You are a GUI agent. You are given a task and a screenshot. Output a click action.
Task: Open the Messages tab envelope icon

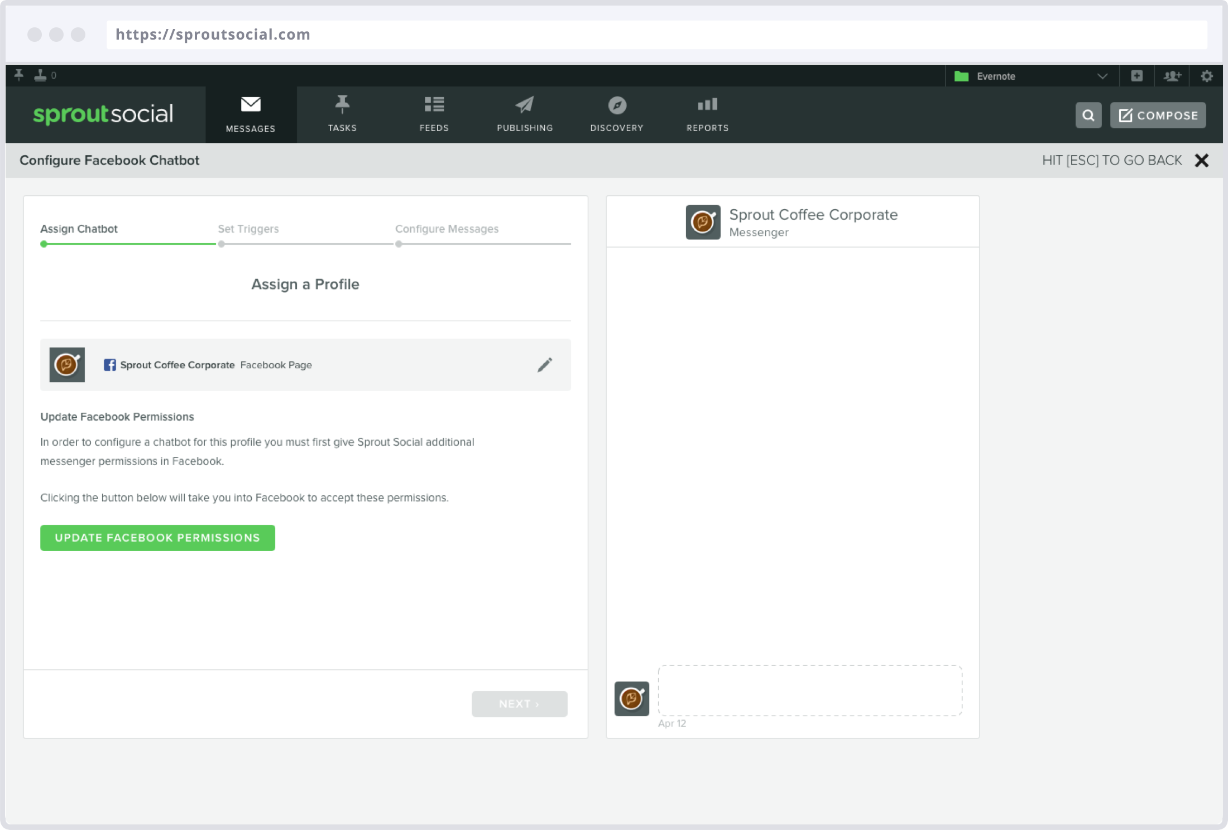click(251, 104)
